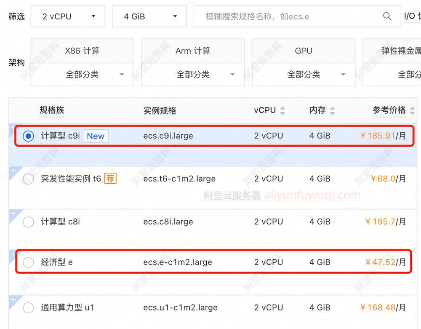Sort by vCPU column arrows

[282, 111]
